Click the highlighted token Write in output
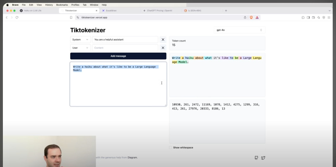 [176, 58]
